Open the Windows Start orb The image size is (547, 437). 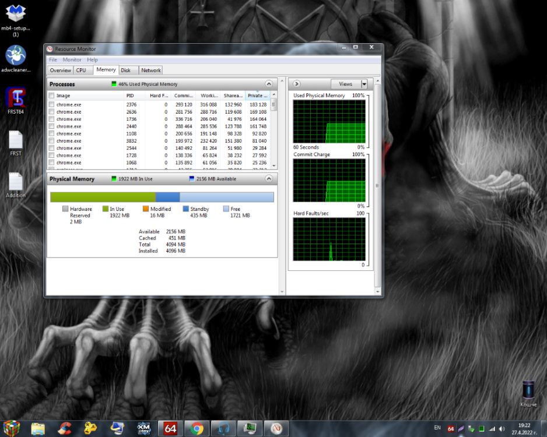(12, 428)
